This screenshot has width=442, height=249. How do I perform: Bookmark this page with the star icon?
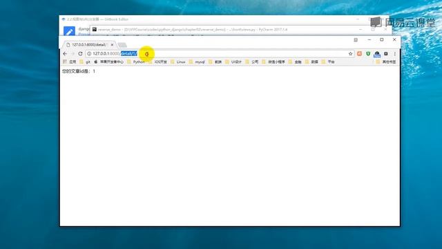click(x=350, y=54)
